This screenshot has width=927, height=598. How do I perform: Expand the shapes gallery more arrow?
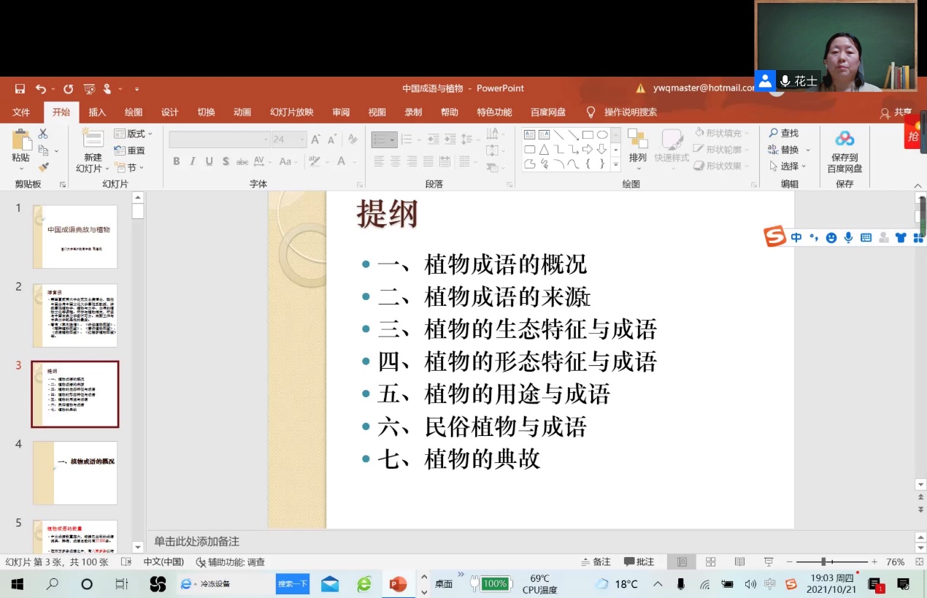615,164
